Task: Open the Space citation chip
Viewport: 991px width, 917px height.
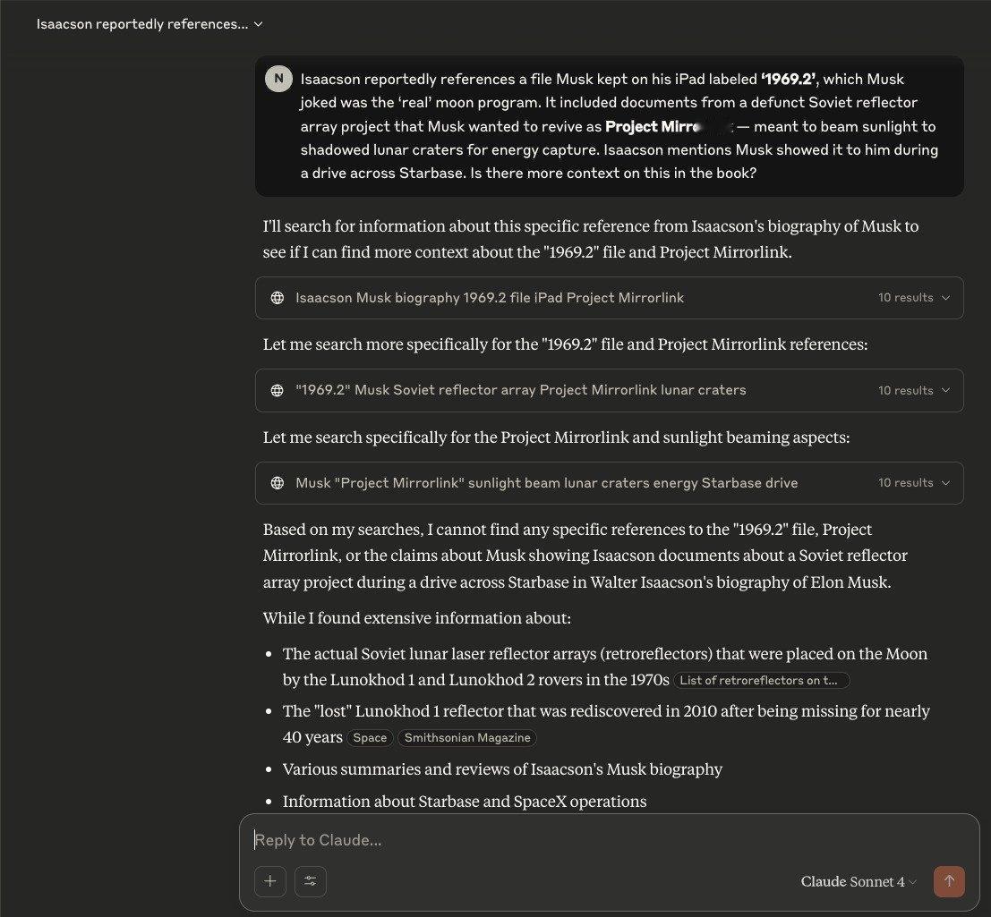Action: (370, 738)
